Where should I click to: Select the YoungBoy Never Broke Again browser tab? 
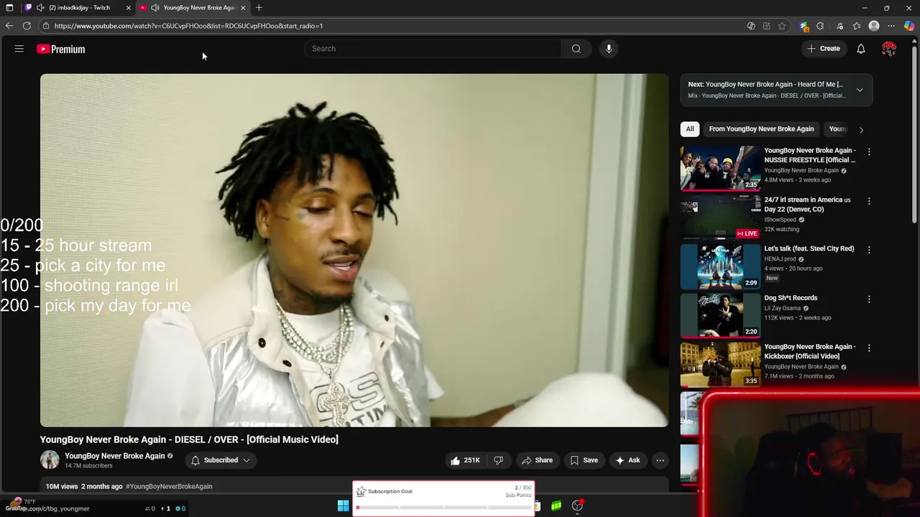click(x=193, y=8)
